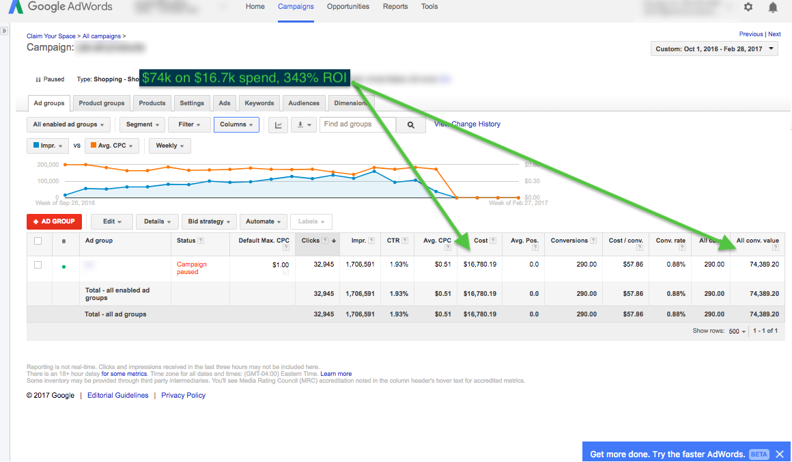Close the faster AdWords banner
Screen dimensions: 792x462
(x=780, y=454)
